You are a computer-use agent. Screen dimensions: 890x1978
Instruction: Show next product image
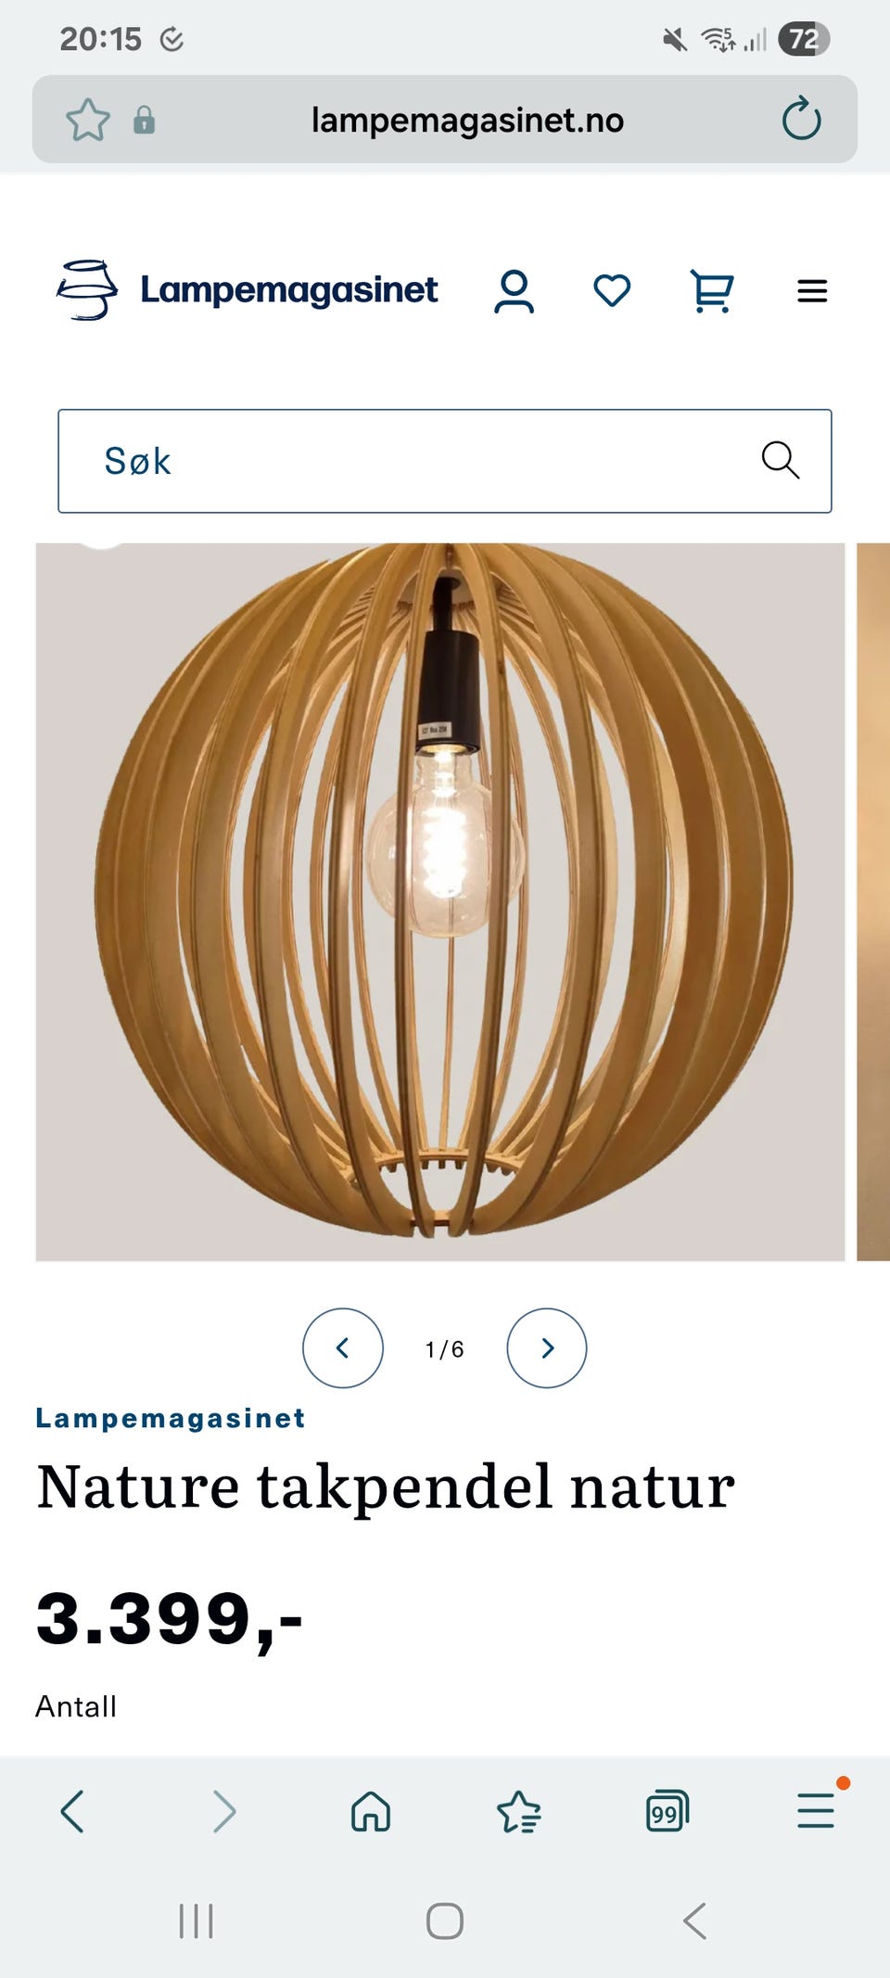tap(547, 1347)
